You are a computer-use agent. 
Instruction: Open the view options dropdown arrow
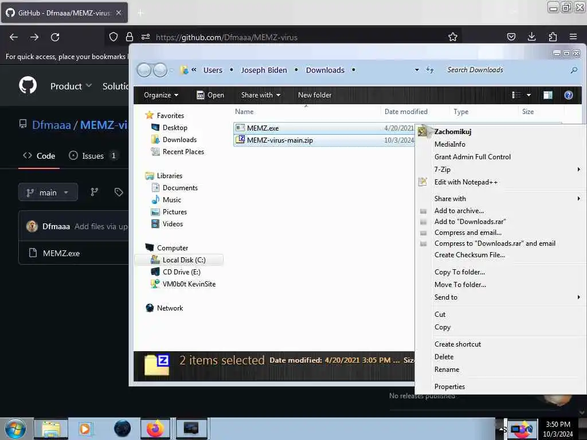point(529,95)
